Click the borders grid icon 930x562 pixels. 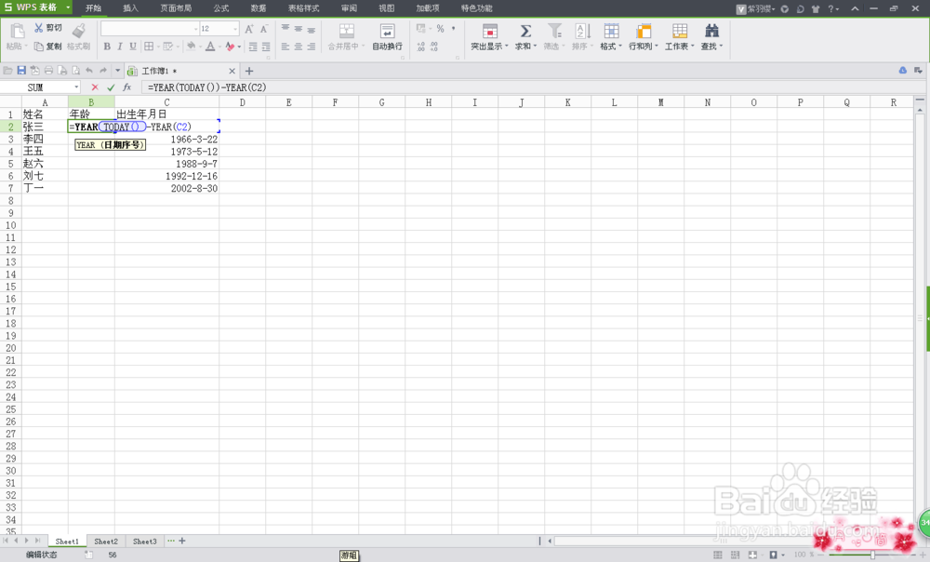pyautogui.click(x=149, y=47)
